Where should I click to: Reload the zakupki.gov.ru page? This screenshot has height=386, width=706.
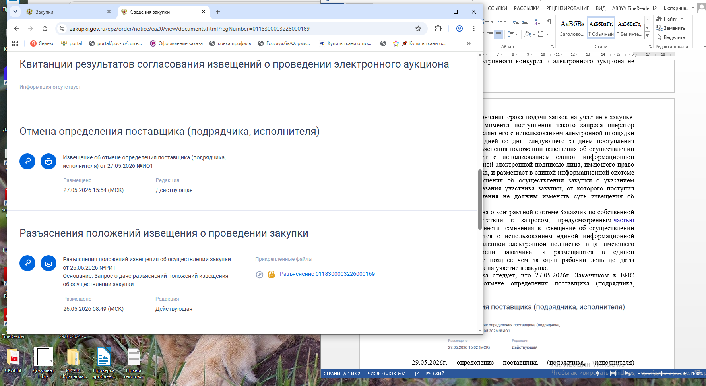pos(45,29)
